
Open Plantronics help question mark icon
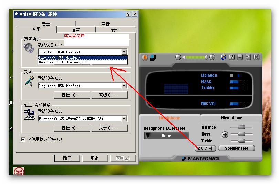[x=231, y=57]
